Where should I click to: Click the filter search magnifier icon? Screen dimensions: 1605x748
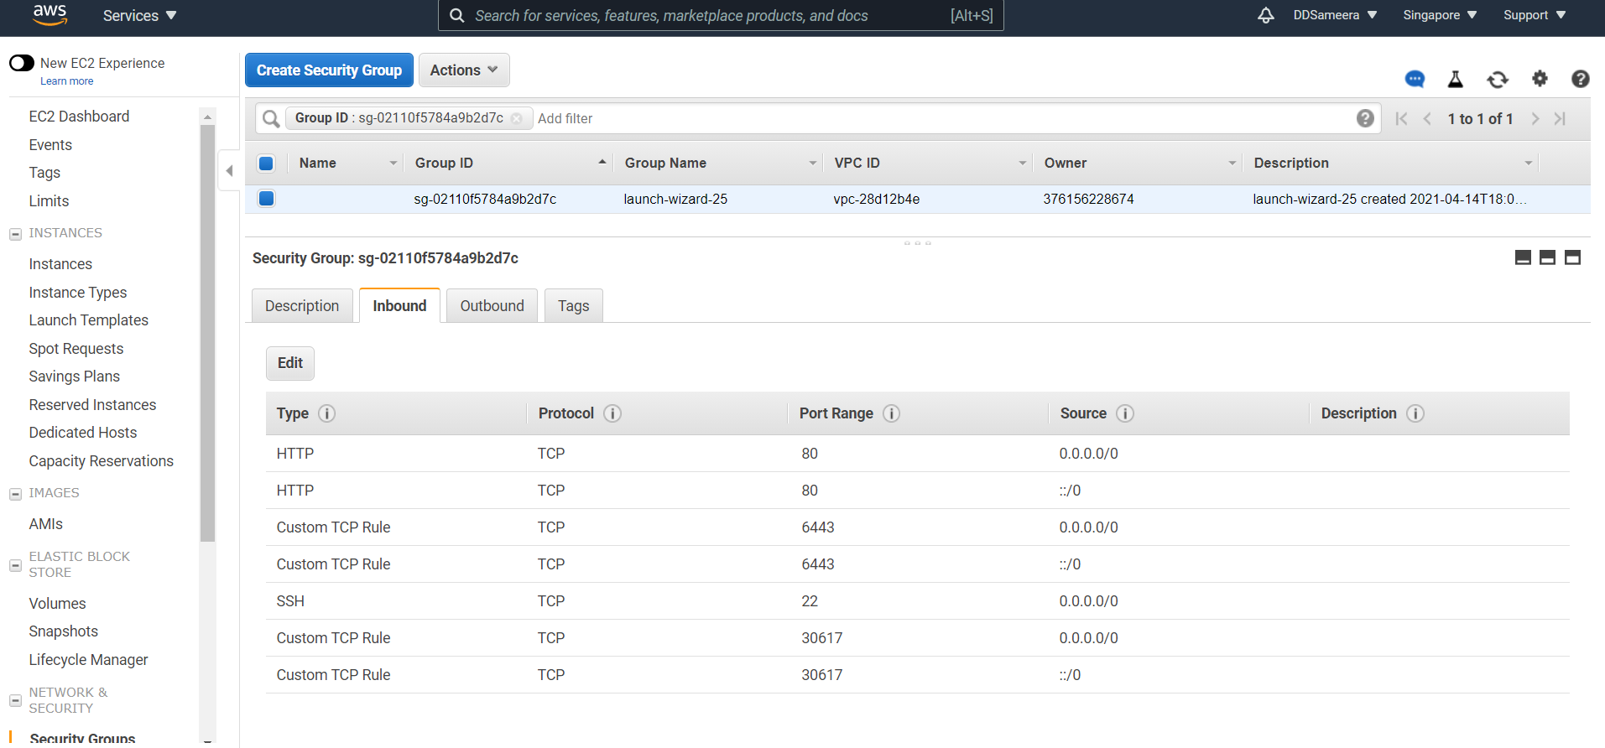click(x=270, y=118)
